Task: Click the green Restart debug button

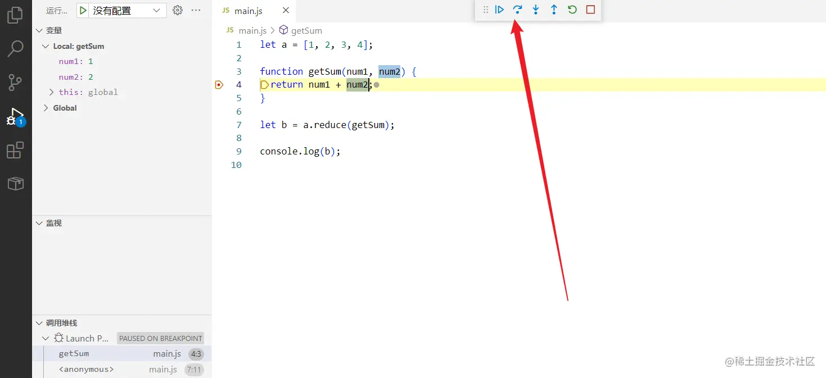Action: 572,10
